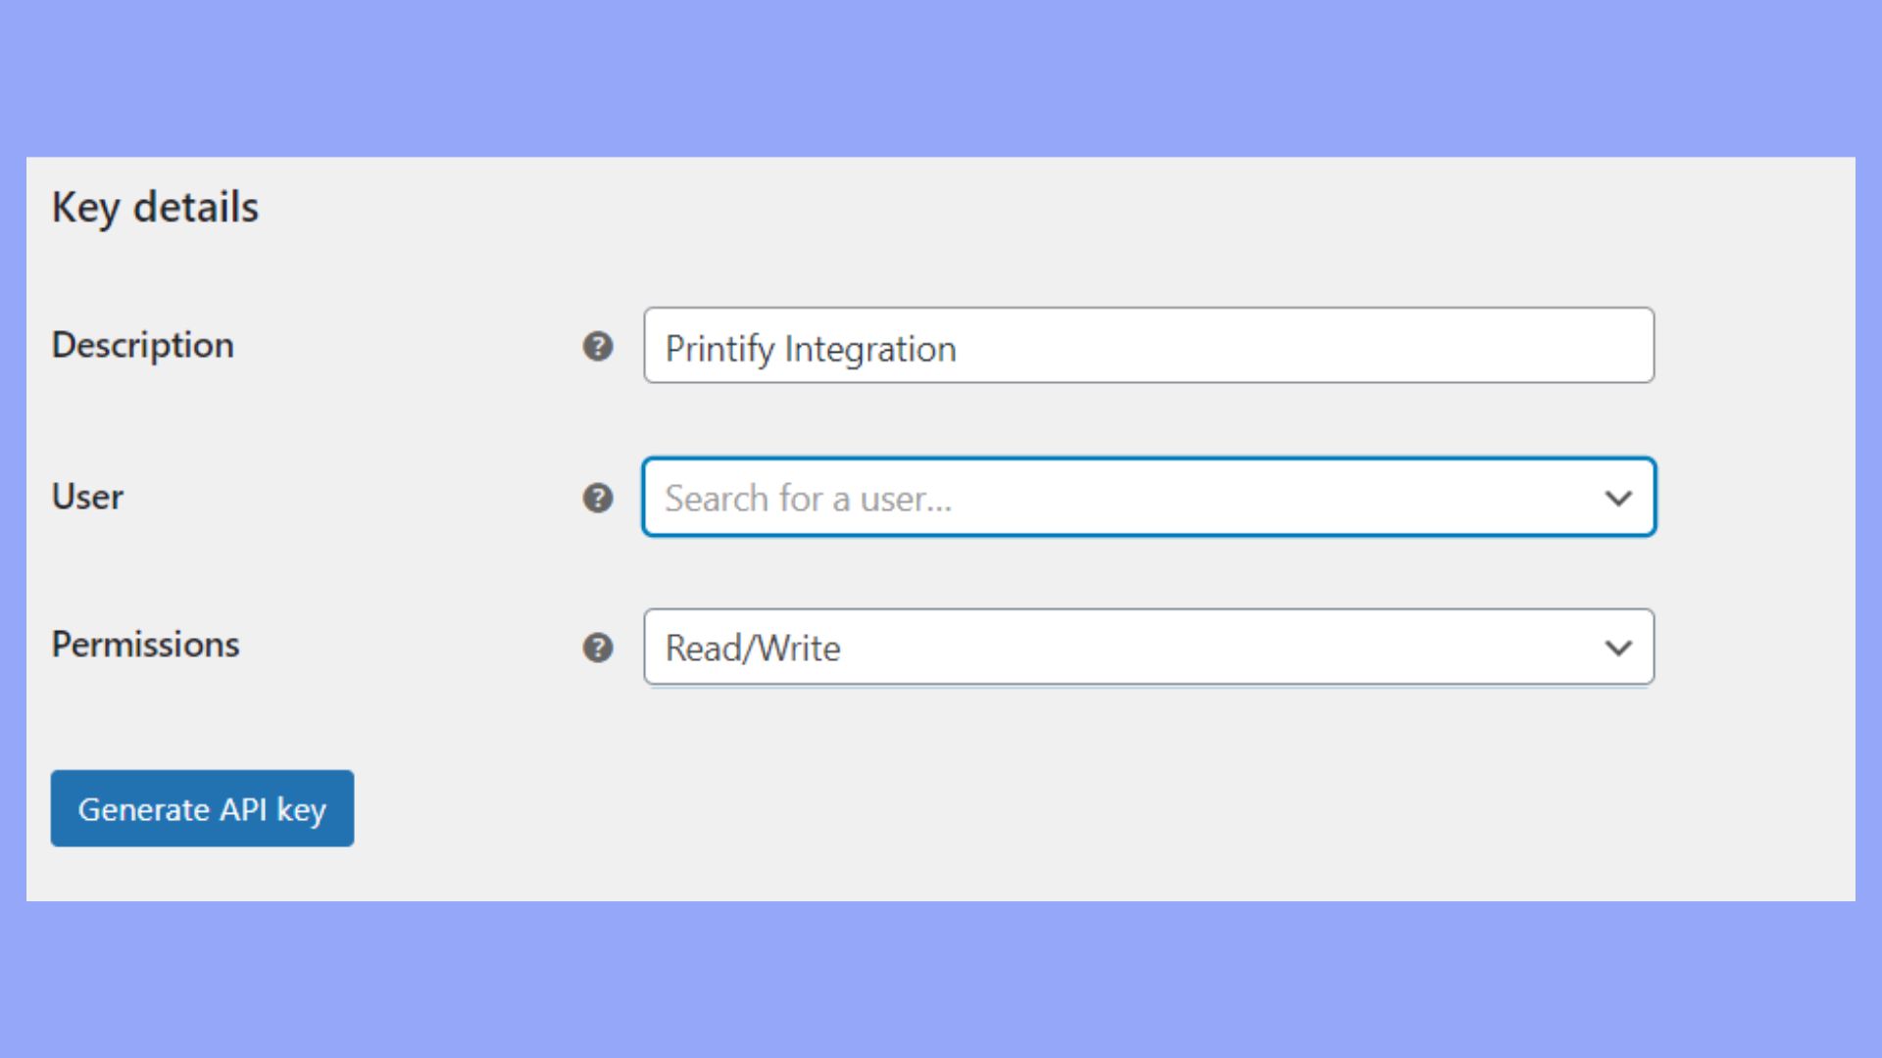The image size is (1882, 1058).
Task: Click the Generate API key button
Action: (x=202, y=808)
